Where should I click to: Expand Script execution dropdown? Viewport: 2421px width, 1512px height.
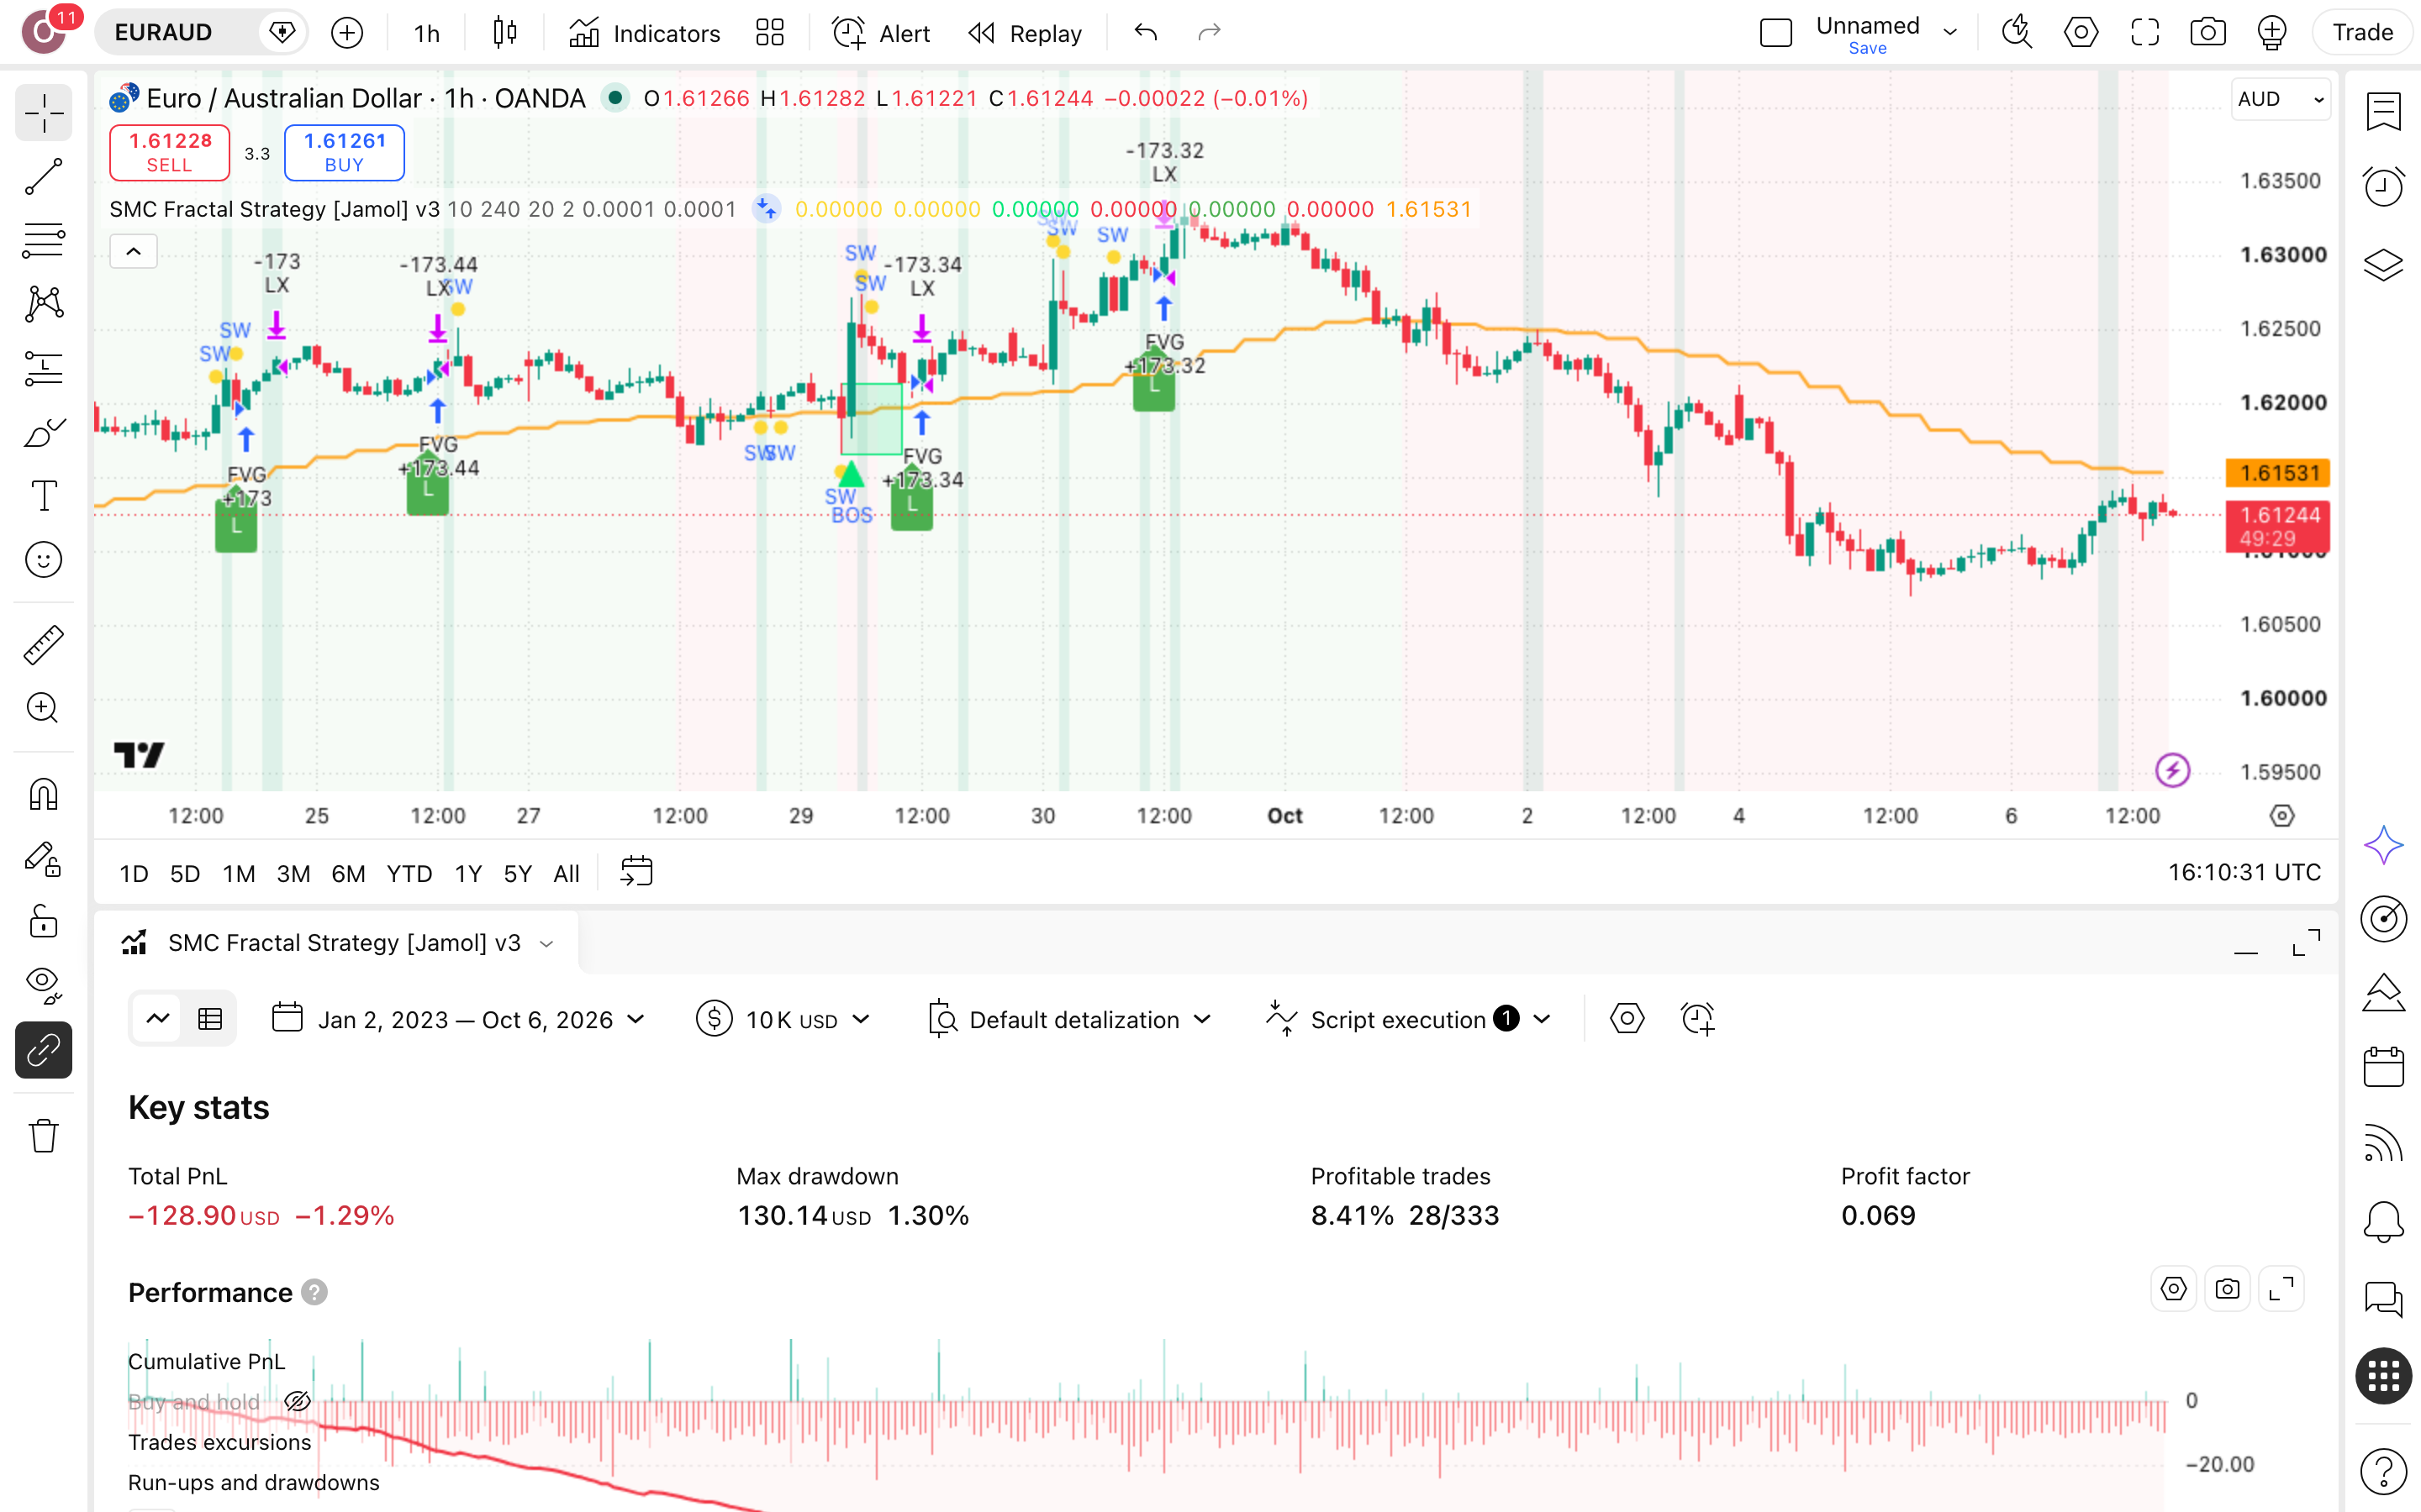[x=1409, y=1019]
